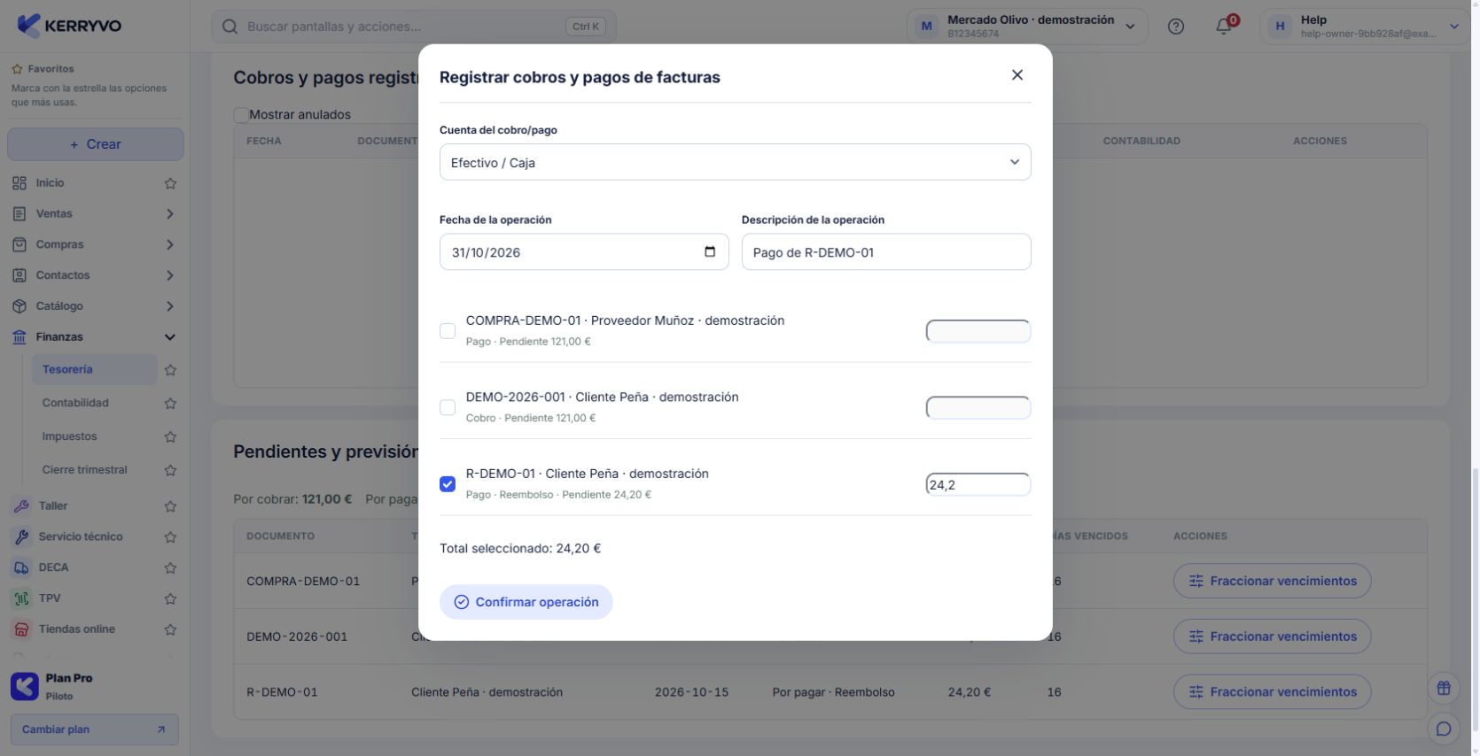Star the Servicio técnico option
1480x756 pixels.
[x=170, y=537]
